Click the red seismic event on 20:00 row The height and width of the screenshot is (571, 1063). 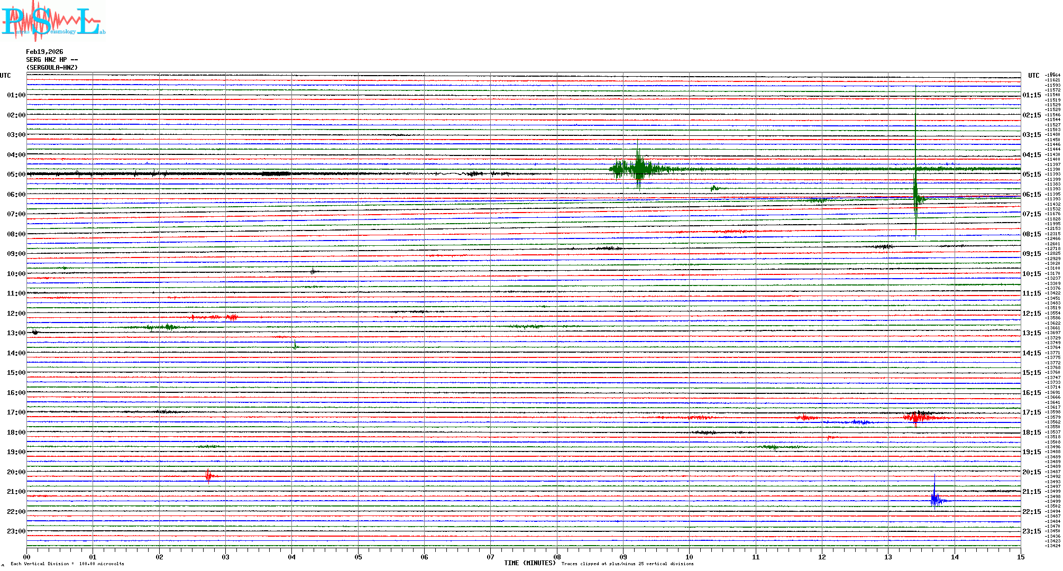209,476
